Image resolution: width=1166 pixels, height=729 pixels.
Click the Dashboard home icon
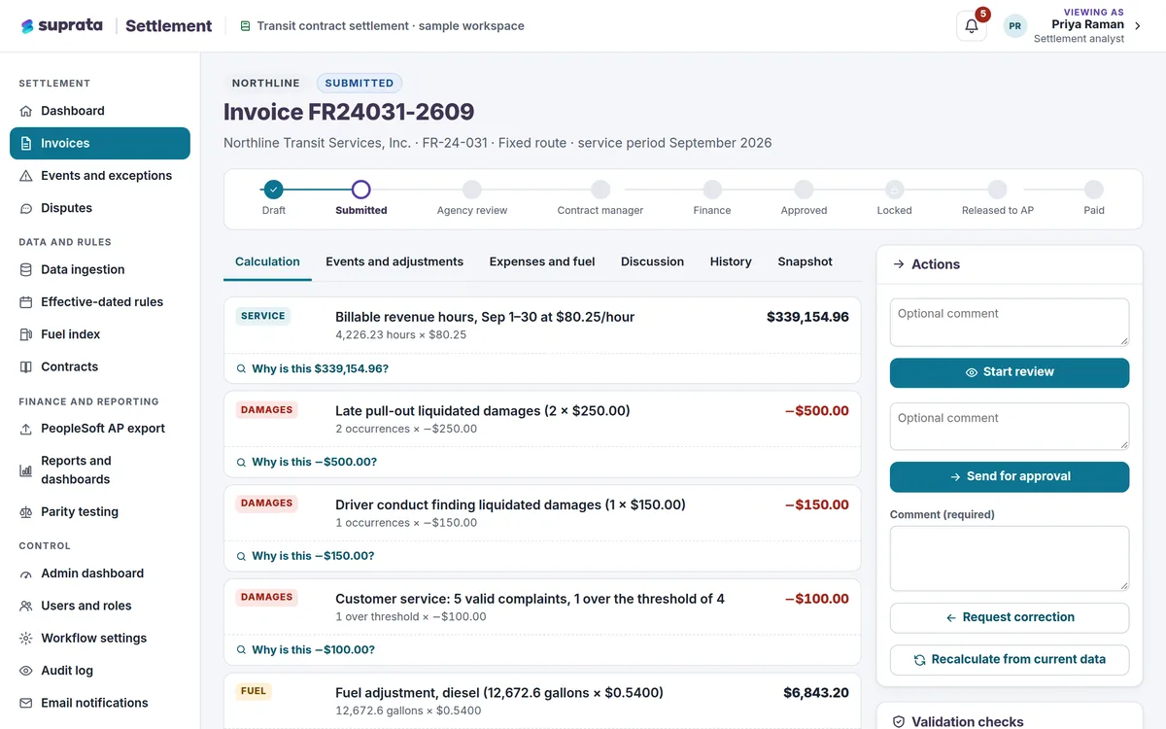click(26, 111)
